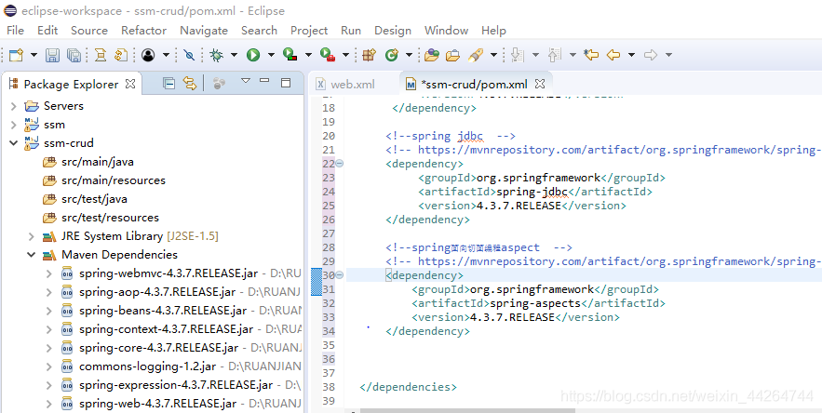Click the Previous Annotation toolbar icon
This screenshot has height=413, width=822.
coord(555,55)
